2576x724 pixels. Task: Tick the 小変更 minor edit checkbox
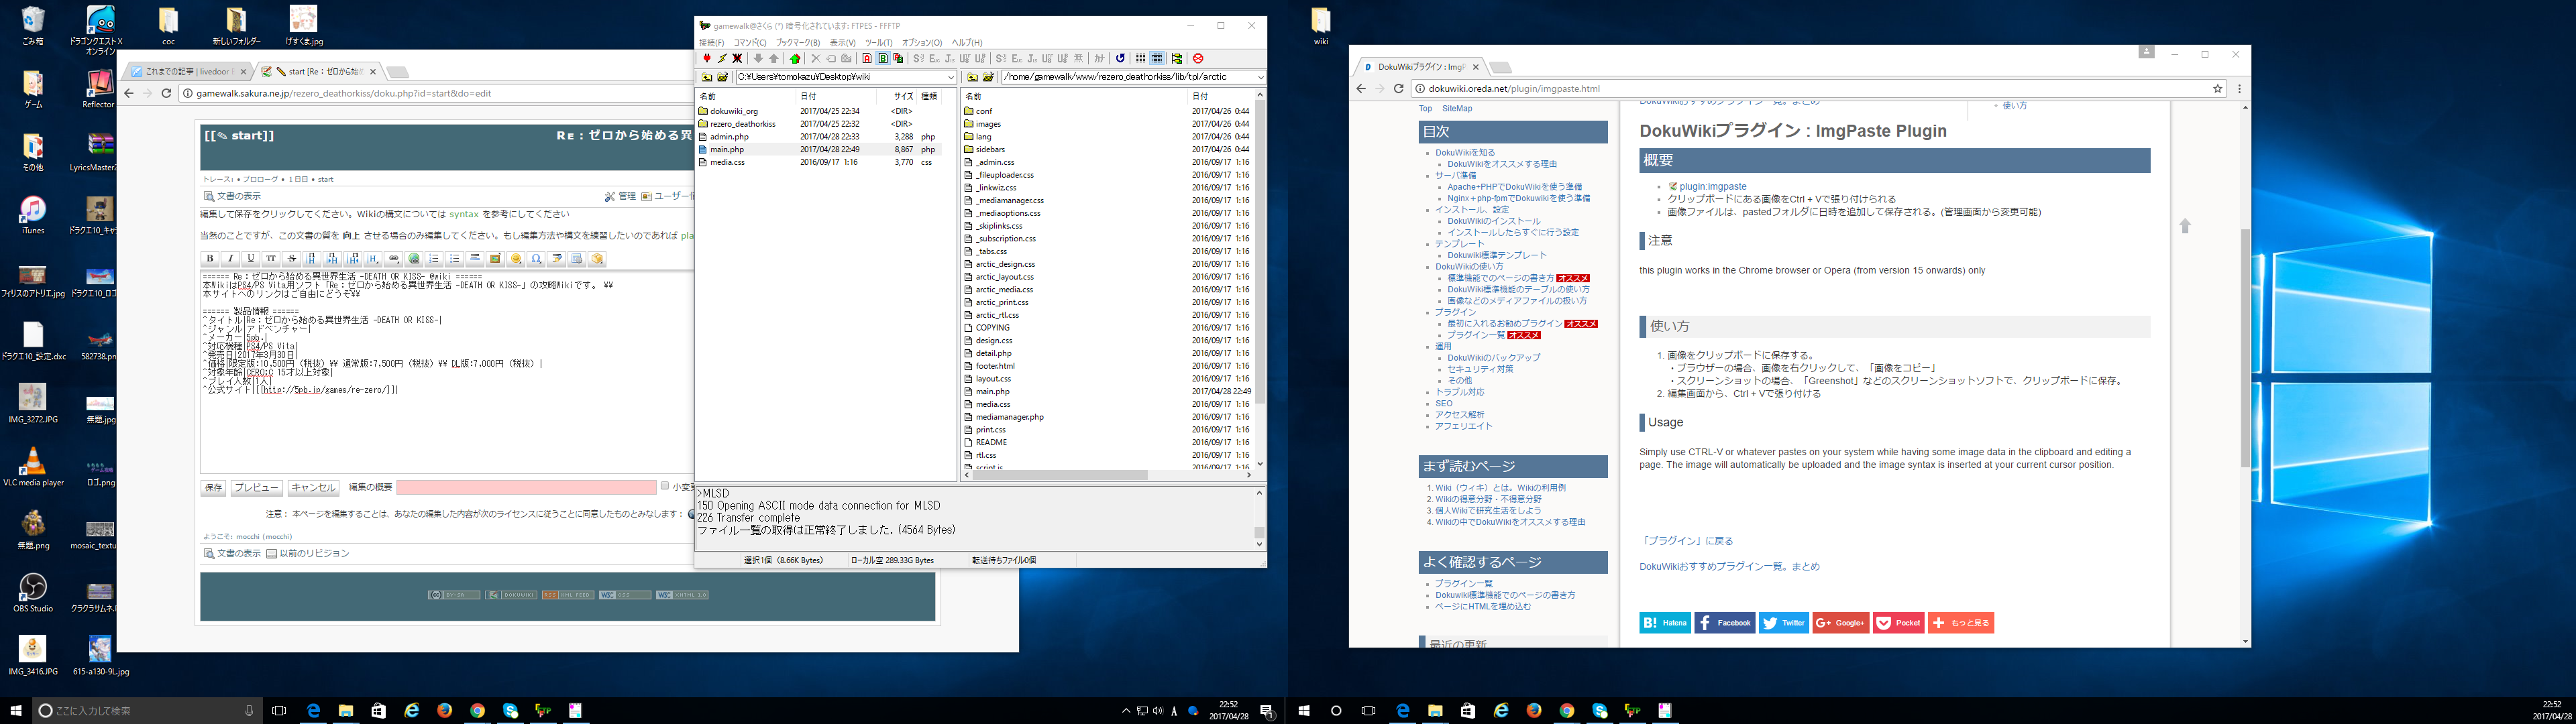665,486
